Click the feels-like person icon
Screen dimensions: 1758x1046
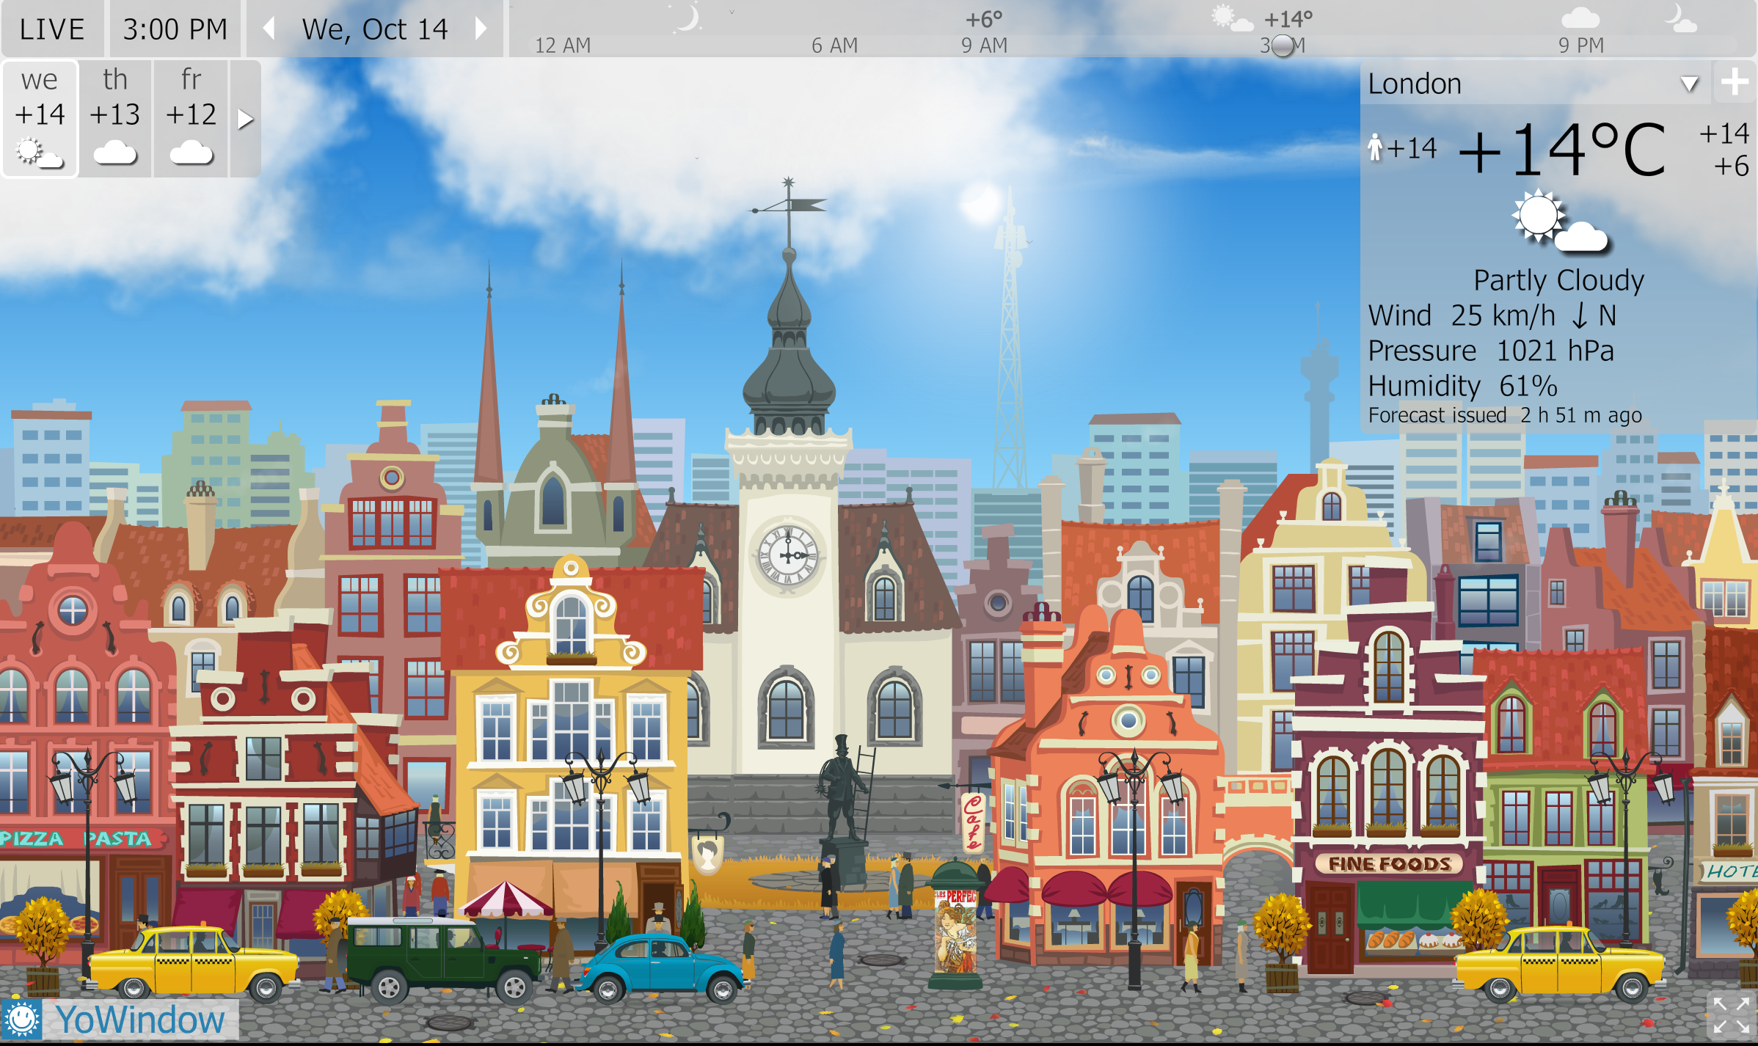[x=1375, y=147]
